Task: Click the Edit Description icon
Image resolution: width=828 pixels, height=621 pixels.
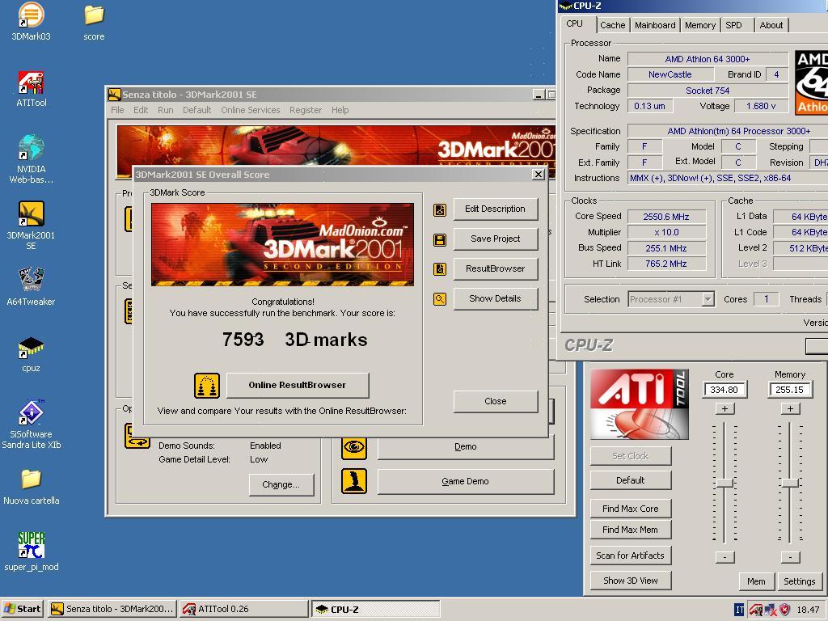Action: pyautogui.click(x=440, y=209)
